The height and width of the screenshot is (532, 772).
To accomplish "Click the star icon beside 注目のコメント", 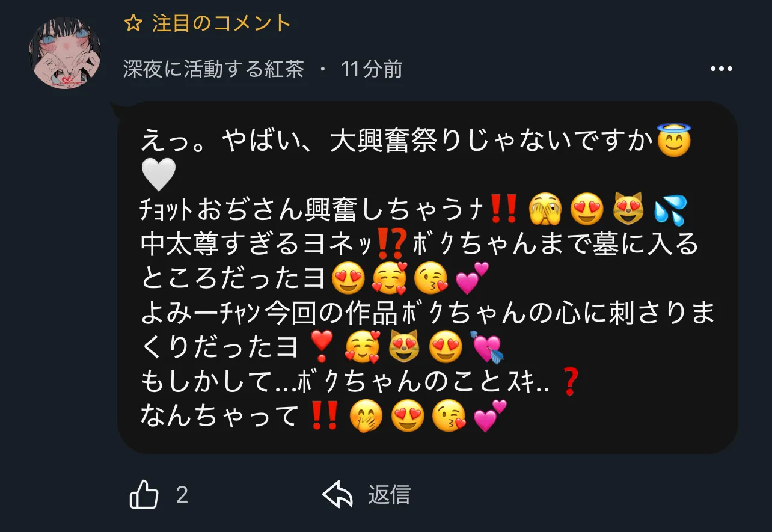I will point(133,24).
